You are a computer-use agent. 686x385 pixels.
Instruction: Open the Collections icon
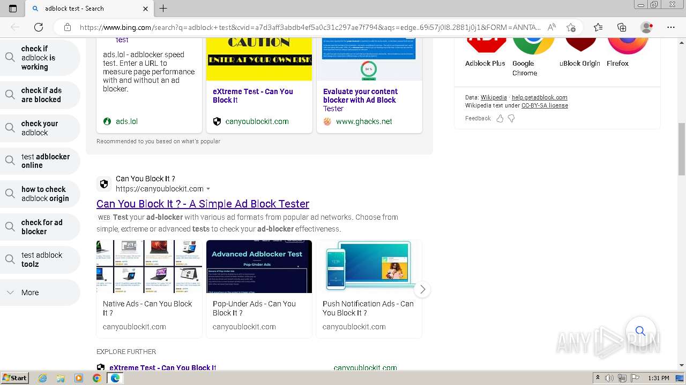point(622,27)
